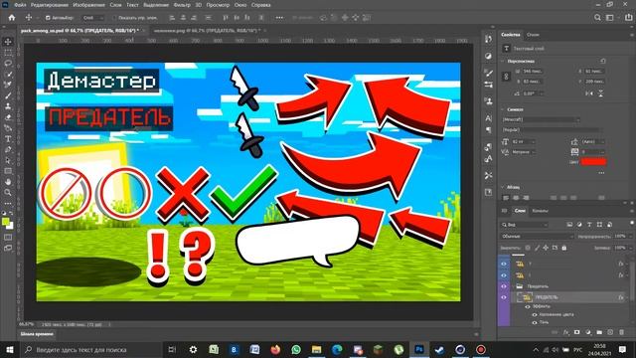Select the Clone Stamp tool
This screenshot has width=636, height=358.
(x=8, y=106)
